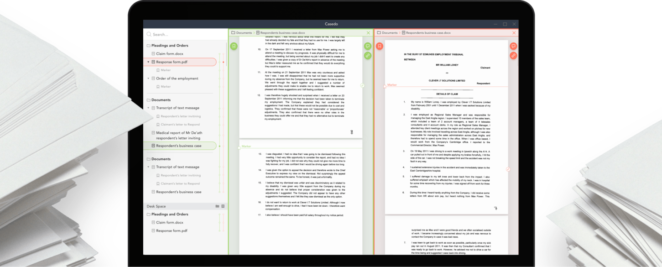Click the red link icon
Image resolution: width=662 pixels, height=267 pixels.
[x=513, y=56]
